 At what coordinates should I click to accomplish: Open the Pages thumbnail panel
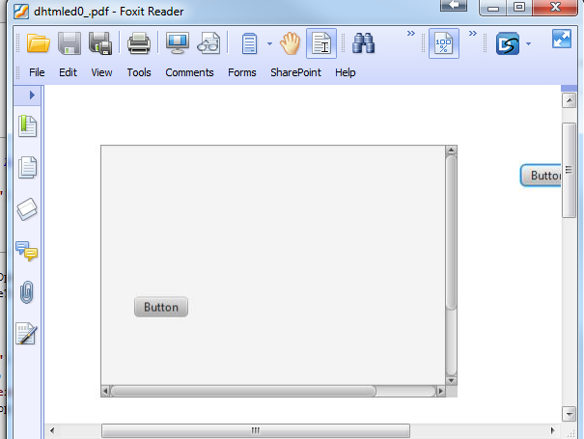pos(28,167)
